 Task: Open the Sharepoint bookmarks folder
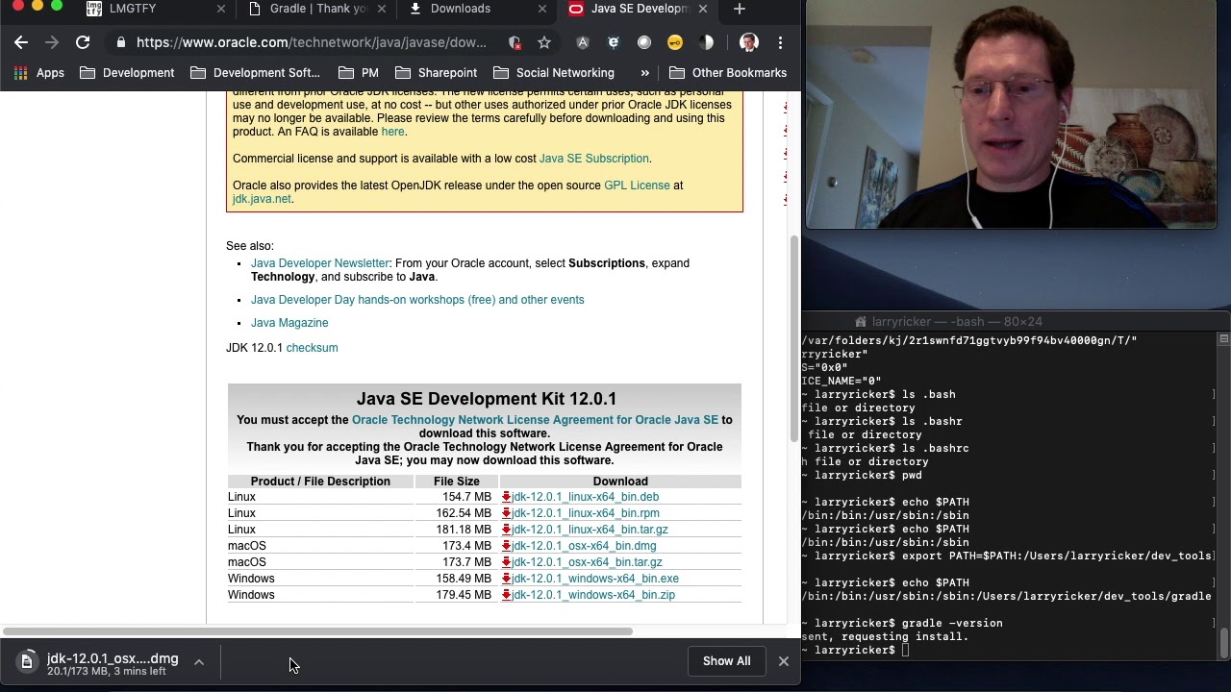pyautogui.click(x=437, y=73)
